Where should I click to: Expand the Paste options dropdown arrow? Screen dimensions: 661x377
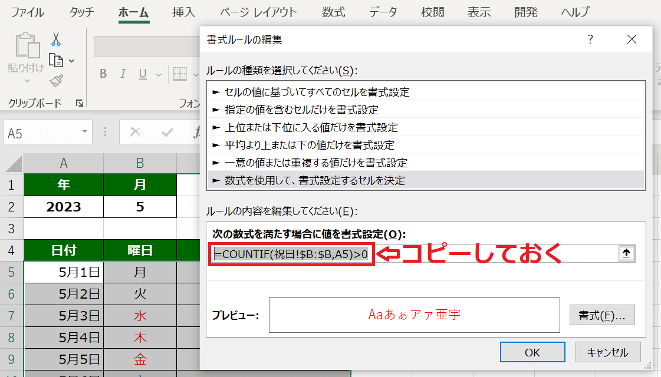point(27,81)
